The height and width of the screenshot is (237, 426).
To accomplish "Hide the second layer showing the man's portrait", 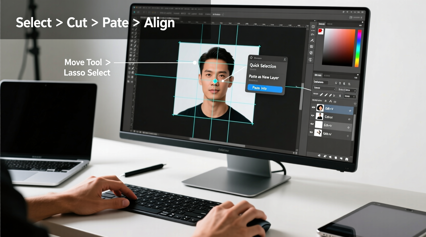I will point(313,116).
